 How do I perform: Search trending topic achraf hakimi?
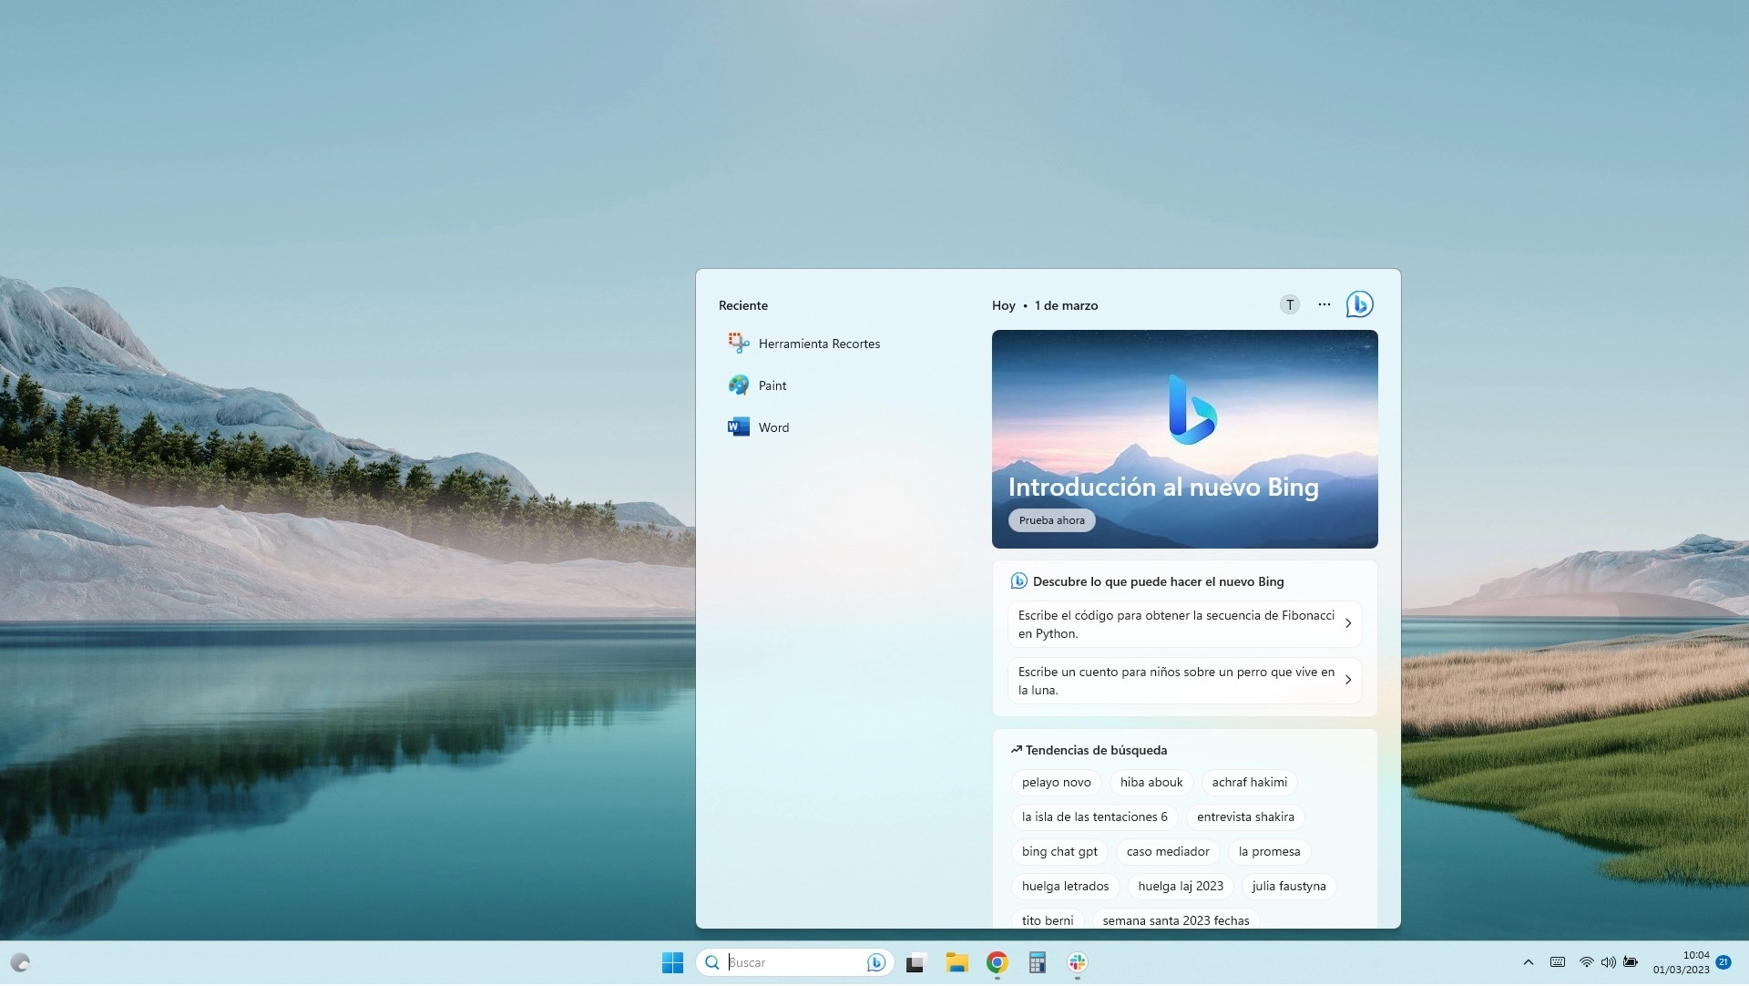pos(1249,783)
